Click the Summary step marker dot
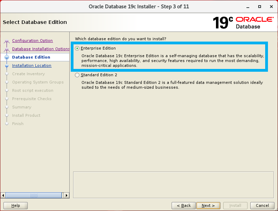The width and height of the screenshot is (278, 211). click(x=7, y=107)
